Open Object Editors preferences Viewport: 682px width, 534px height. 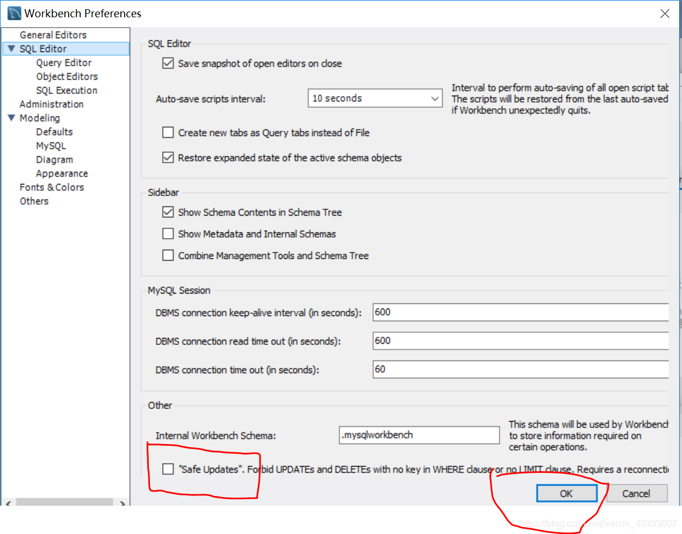point(67,77)
